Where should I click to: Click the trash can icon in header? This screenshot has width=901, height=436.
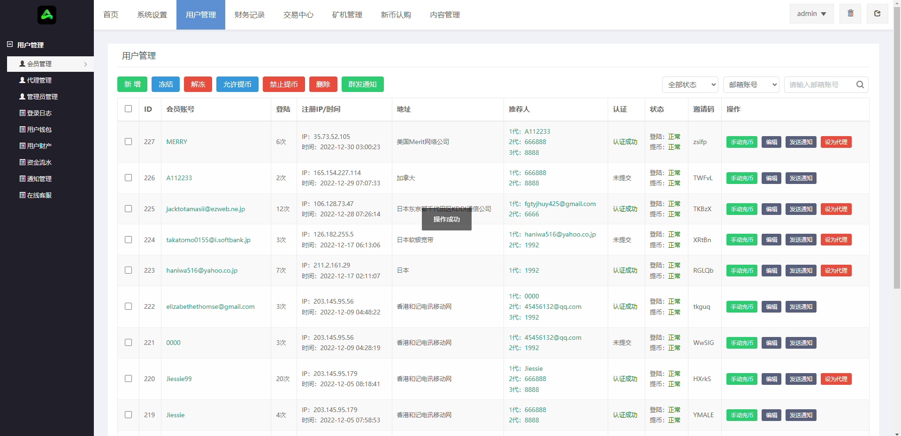point(850,14)
